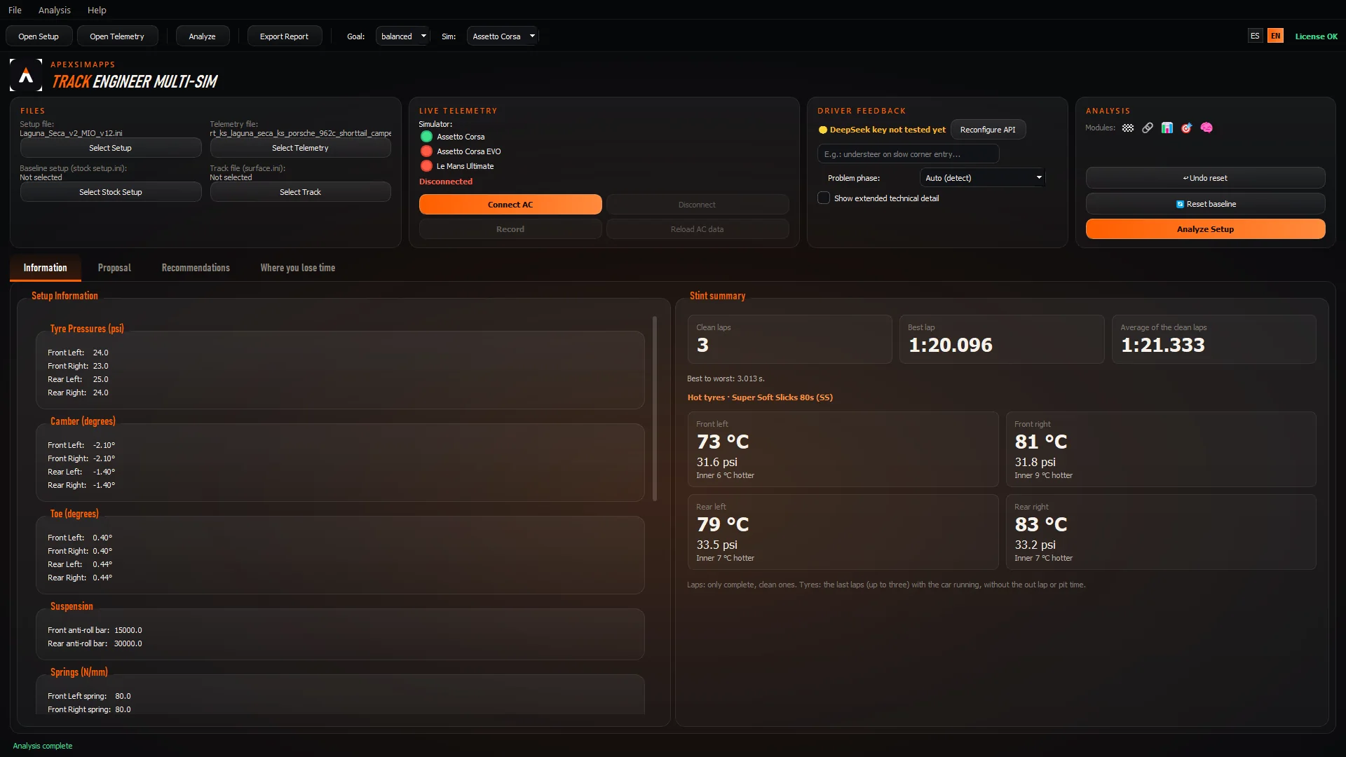The height and width of the screenshot is (757, 1346).
Task: Select the Information tab
Action: click(46, 268)
